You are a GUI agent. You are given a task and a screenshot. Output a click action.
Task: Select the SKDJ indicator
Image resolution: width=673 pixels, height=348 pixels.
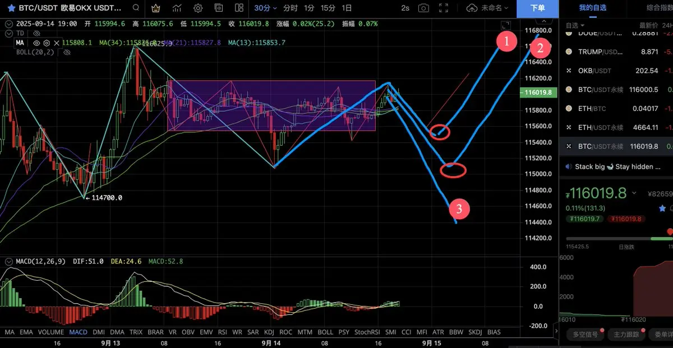pyautogui.click(x=475, y=332)
